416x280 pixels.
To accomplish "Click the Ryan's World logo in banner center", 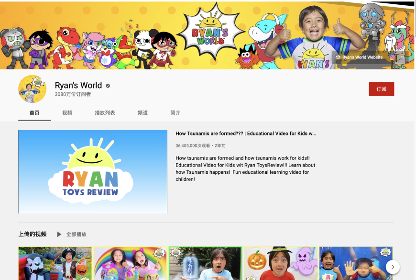I will pyautogui.click(x=211, y=33).
